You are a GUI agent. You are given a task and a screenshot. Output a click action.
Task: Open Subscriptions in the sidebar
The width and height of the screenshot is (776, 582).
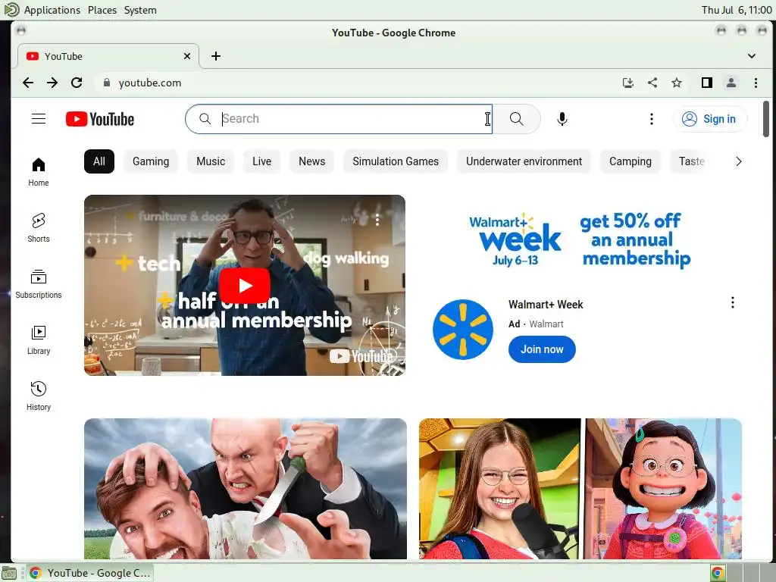pos(39,284)
